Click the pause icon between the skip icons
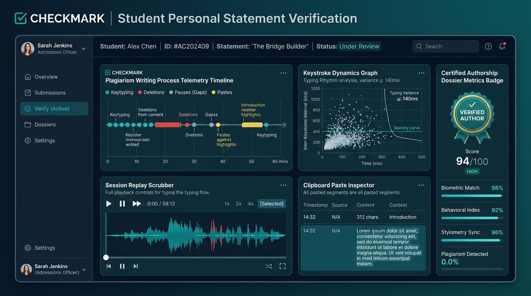 point(122,266)
